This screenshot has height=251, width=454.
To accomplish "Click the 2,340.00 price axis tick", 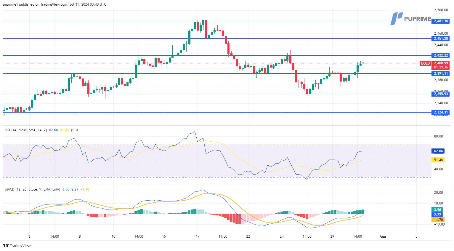I will click(x=441, y=103).
